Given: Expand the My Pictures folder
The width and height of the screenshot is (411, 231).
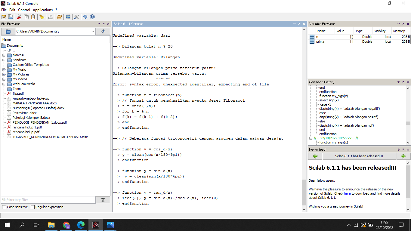Looking at the screenshot, I should tap(4, 74).
